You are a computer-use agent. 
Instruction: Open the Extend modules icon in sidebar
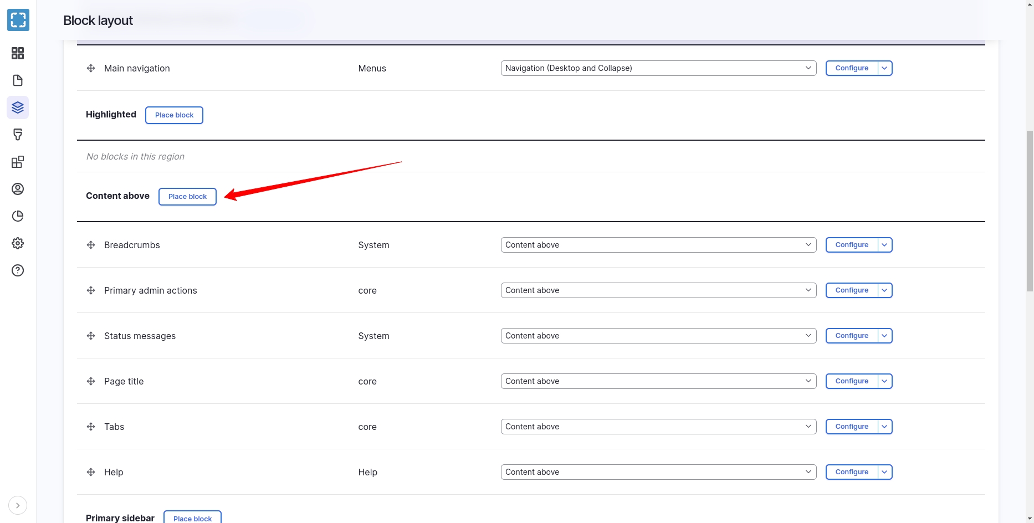click(x=18, y=162)
